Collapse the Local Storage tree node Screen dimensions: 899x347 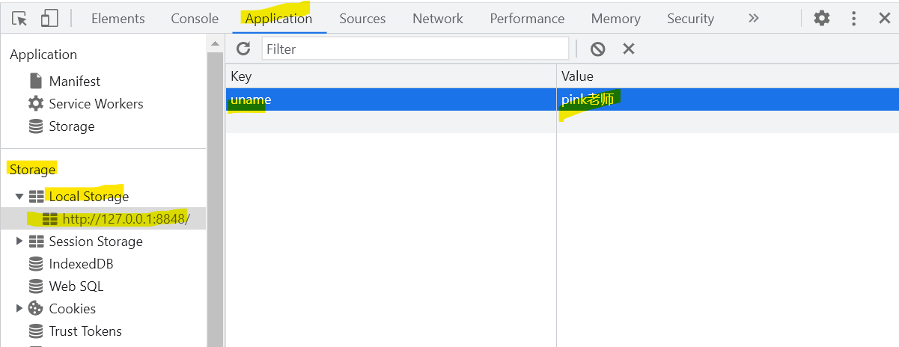coord(19,197)
